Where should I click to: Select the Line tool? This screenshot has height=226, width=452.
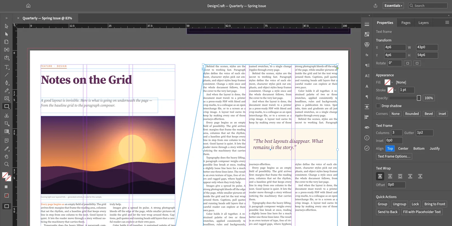pyautogui.click(x=6, y=75)
